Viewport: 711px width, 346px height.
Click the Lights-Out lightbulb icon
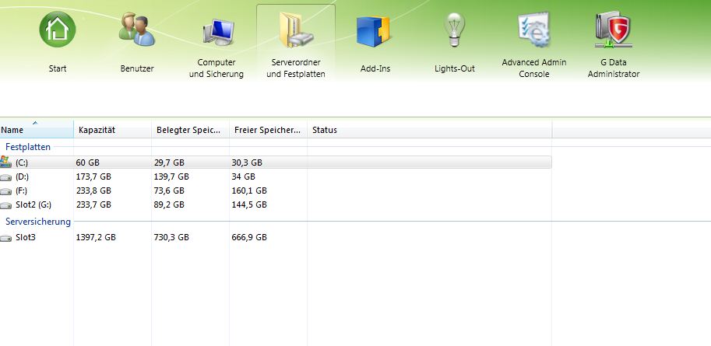tap(456, 31)
